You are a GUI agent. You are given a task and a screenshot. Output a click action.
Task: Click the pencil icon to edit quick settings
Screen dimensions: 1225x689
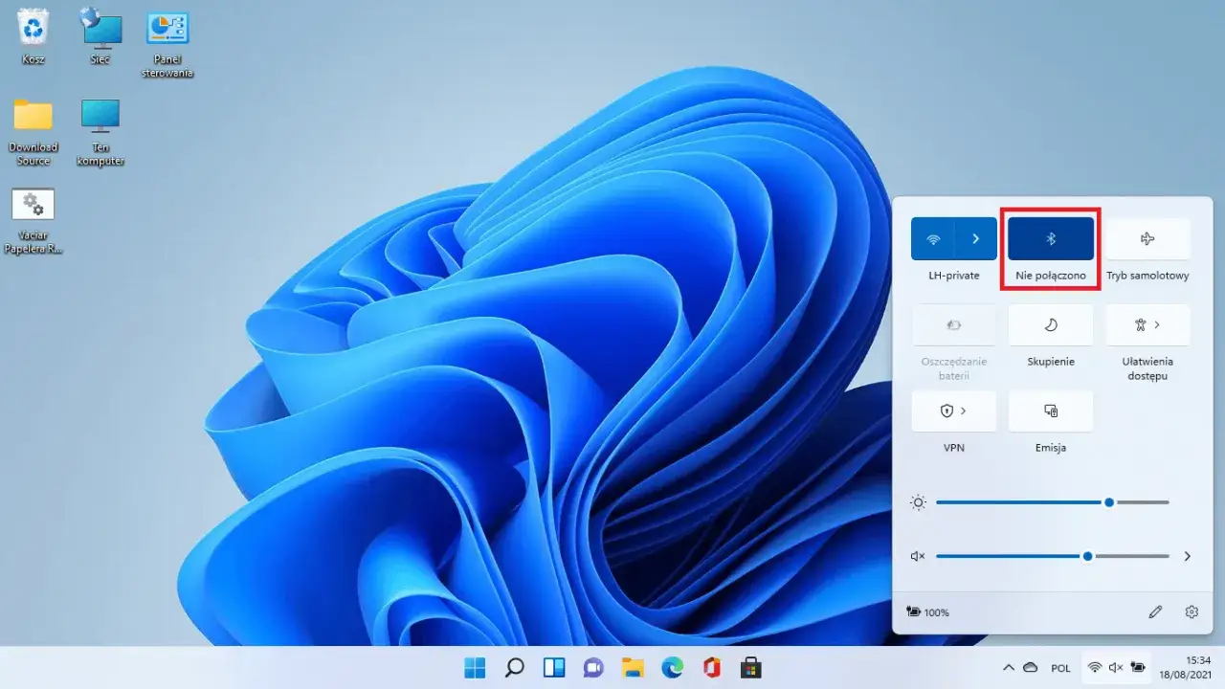1155,611
